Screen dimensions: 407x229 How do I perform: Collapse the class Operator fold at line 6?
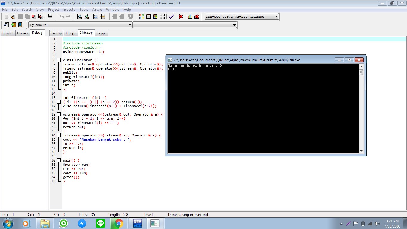tap(58, 60)
